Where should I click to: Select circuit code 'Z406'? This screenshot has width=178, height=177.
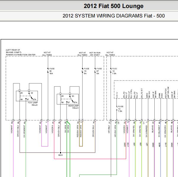point(172,145)
